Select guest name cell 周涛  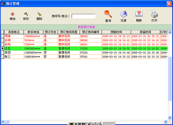tap(14, 36)
